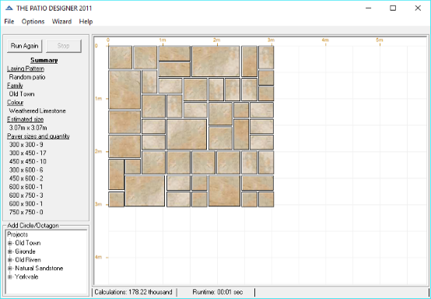Click the Estimated size label
Image resolution: width=431 pixels, height=299 pixels.
point(26,119)
